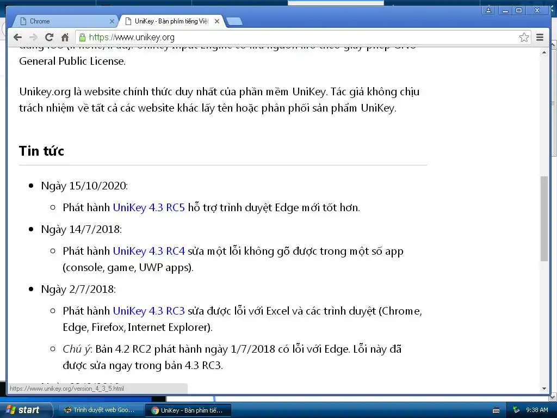The width and height of the screenshot is (557, 418).
Task: Close the Chrome tab
Action: 112,21
